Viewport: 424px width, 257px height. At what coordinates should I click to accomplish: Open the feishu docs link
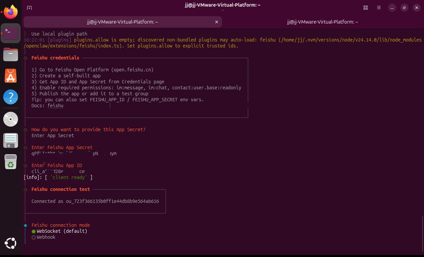(55, 106)
